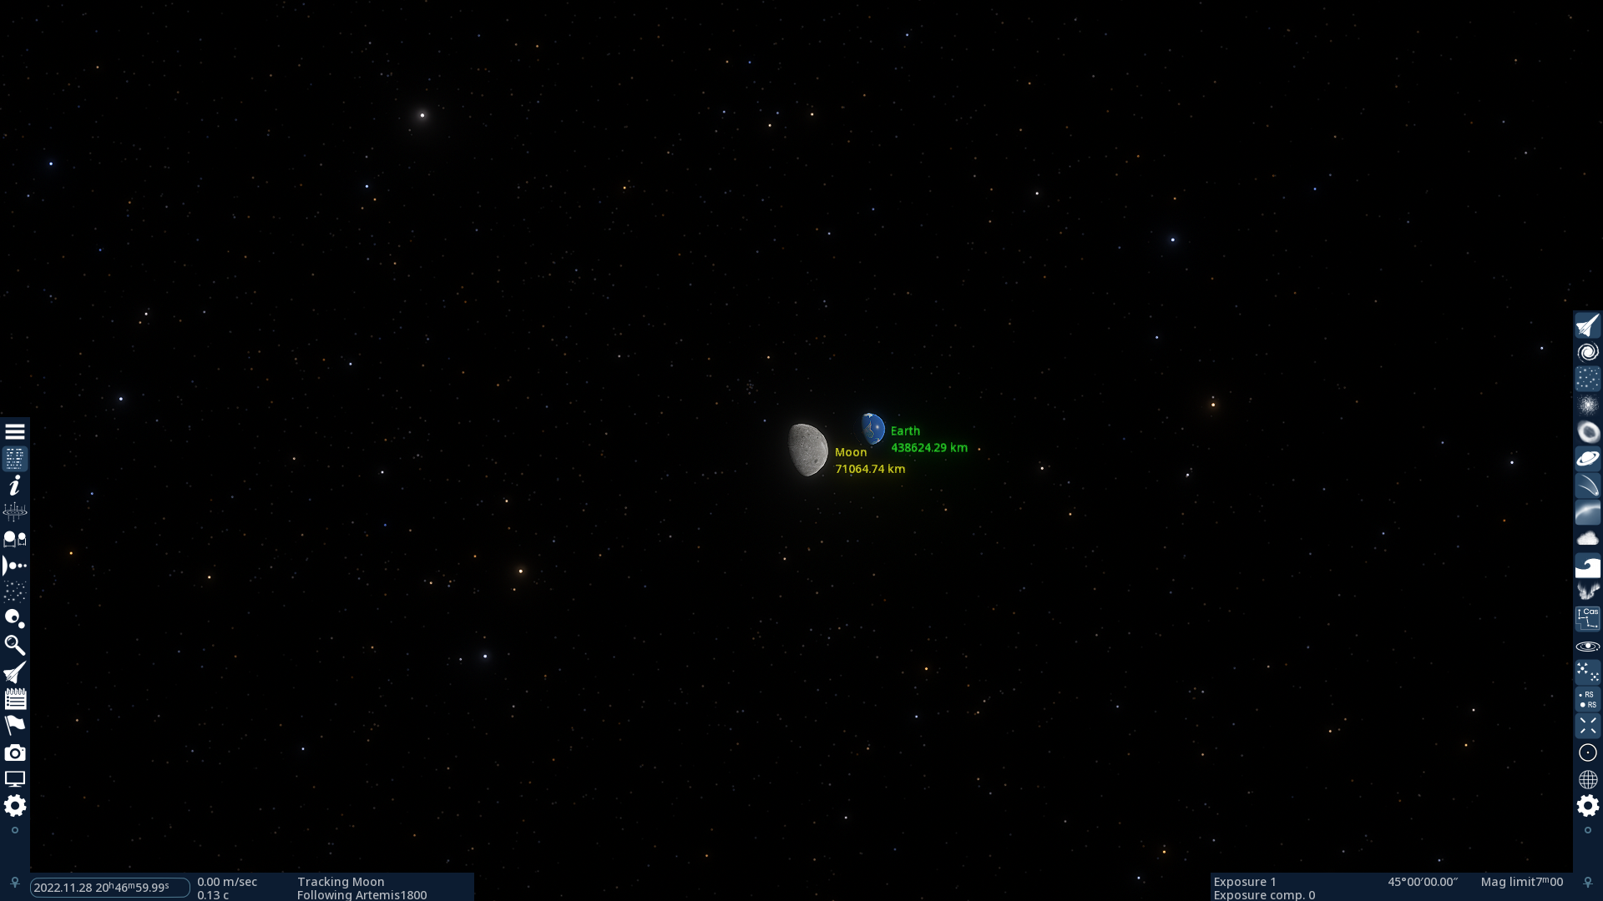
Task: Toggle galaxies visibility spiral icon
Action: pyautogui.click(x=1588, y=352)
